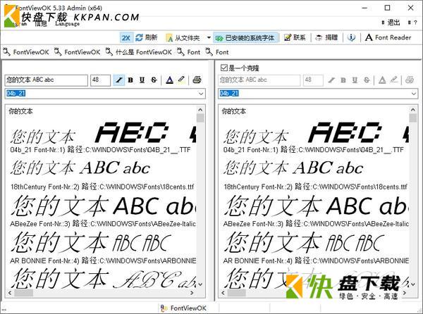Click right pane disabled italic icon
Viewport: 423px width, 314px height.
(331, 80)
